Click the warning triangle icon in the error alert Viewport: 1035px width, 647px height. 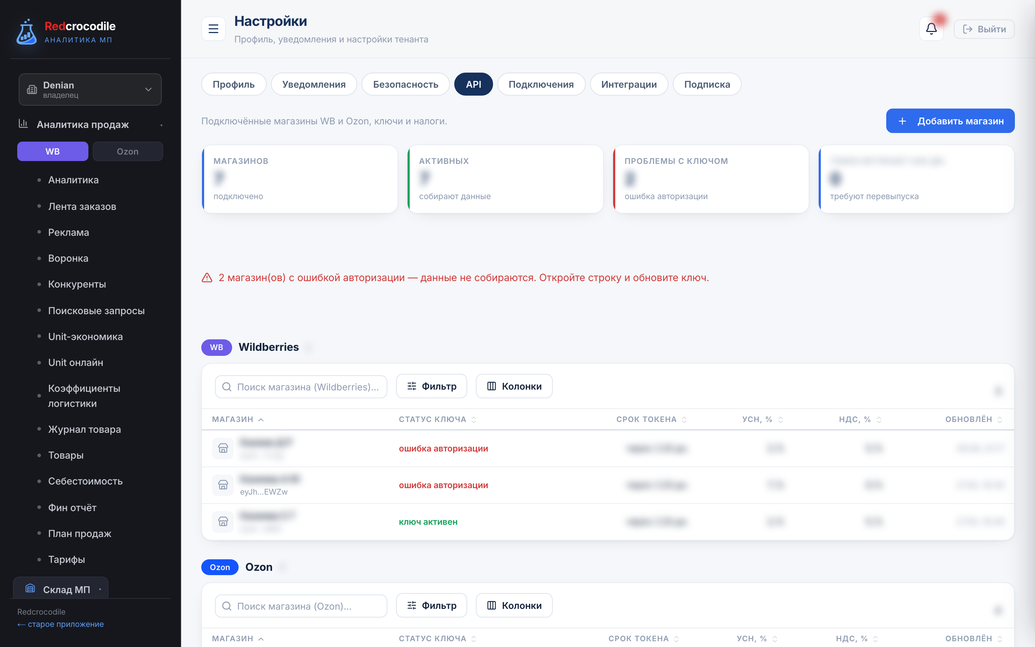click(207, 278)
